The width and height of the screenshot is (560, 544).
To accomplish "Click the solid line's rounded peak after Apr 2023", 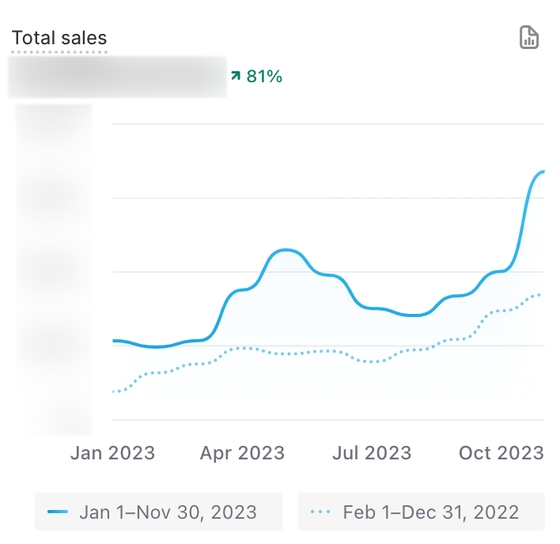I will (x=286, y=251).
